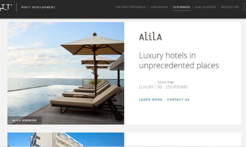Viewport: 246px width, 147px height.
Task: Click the Alila Seminyak caption label
Action: tap(25, 121)
